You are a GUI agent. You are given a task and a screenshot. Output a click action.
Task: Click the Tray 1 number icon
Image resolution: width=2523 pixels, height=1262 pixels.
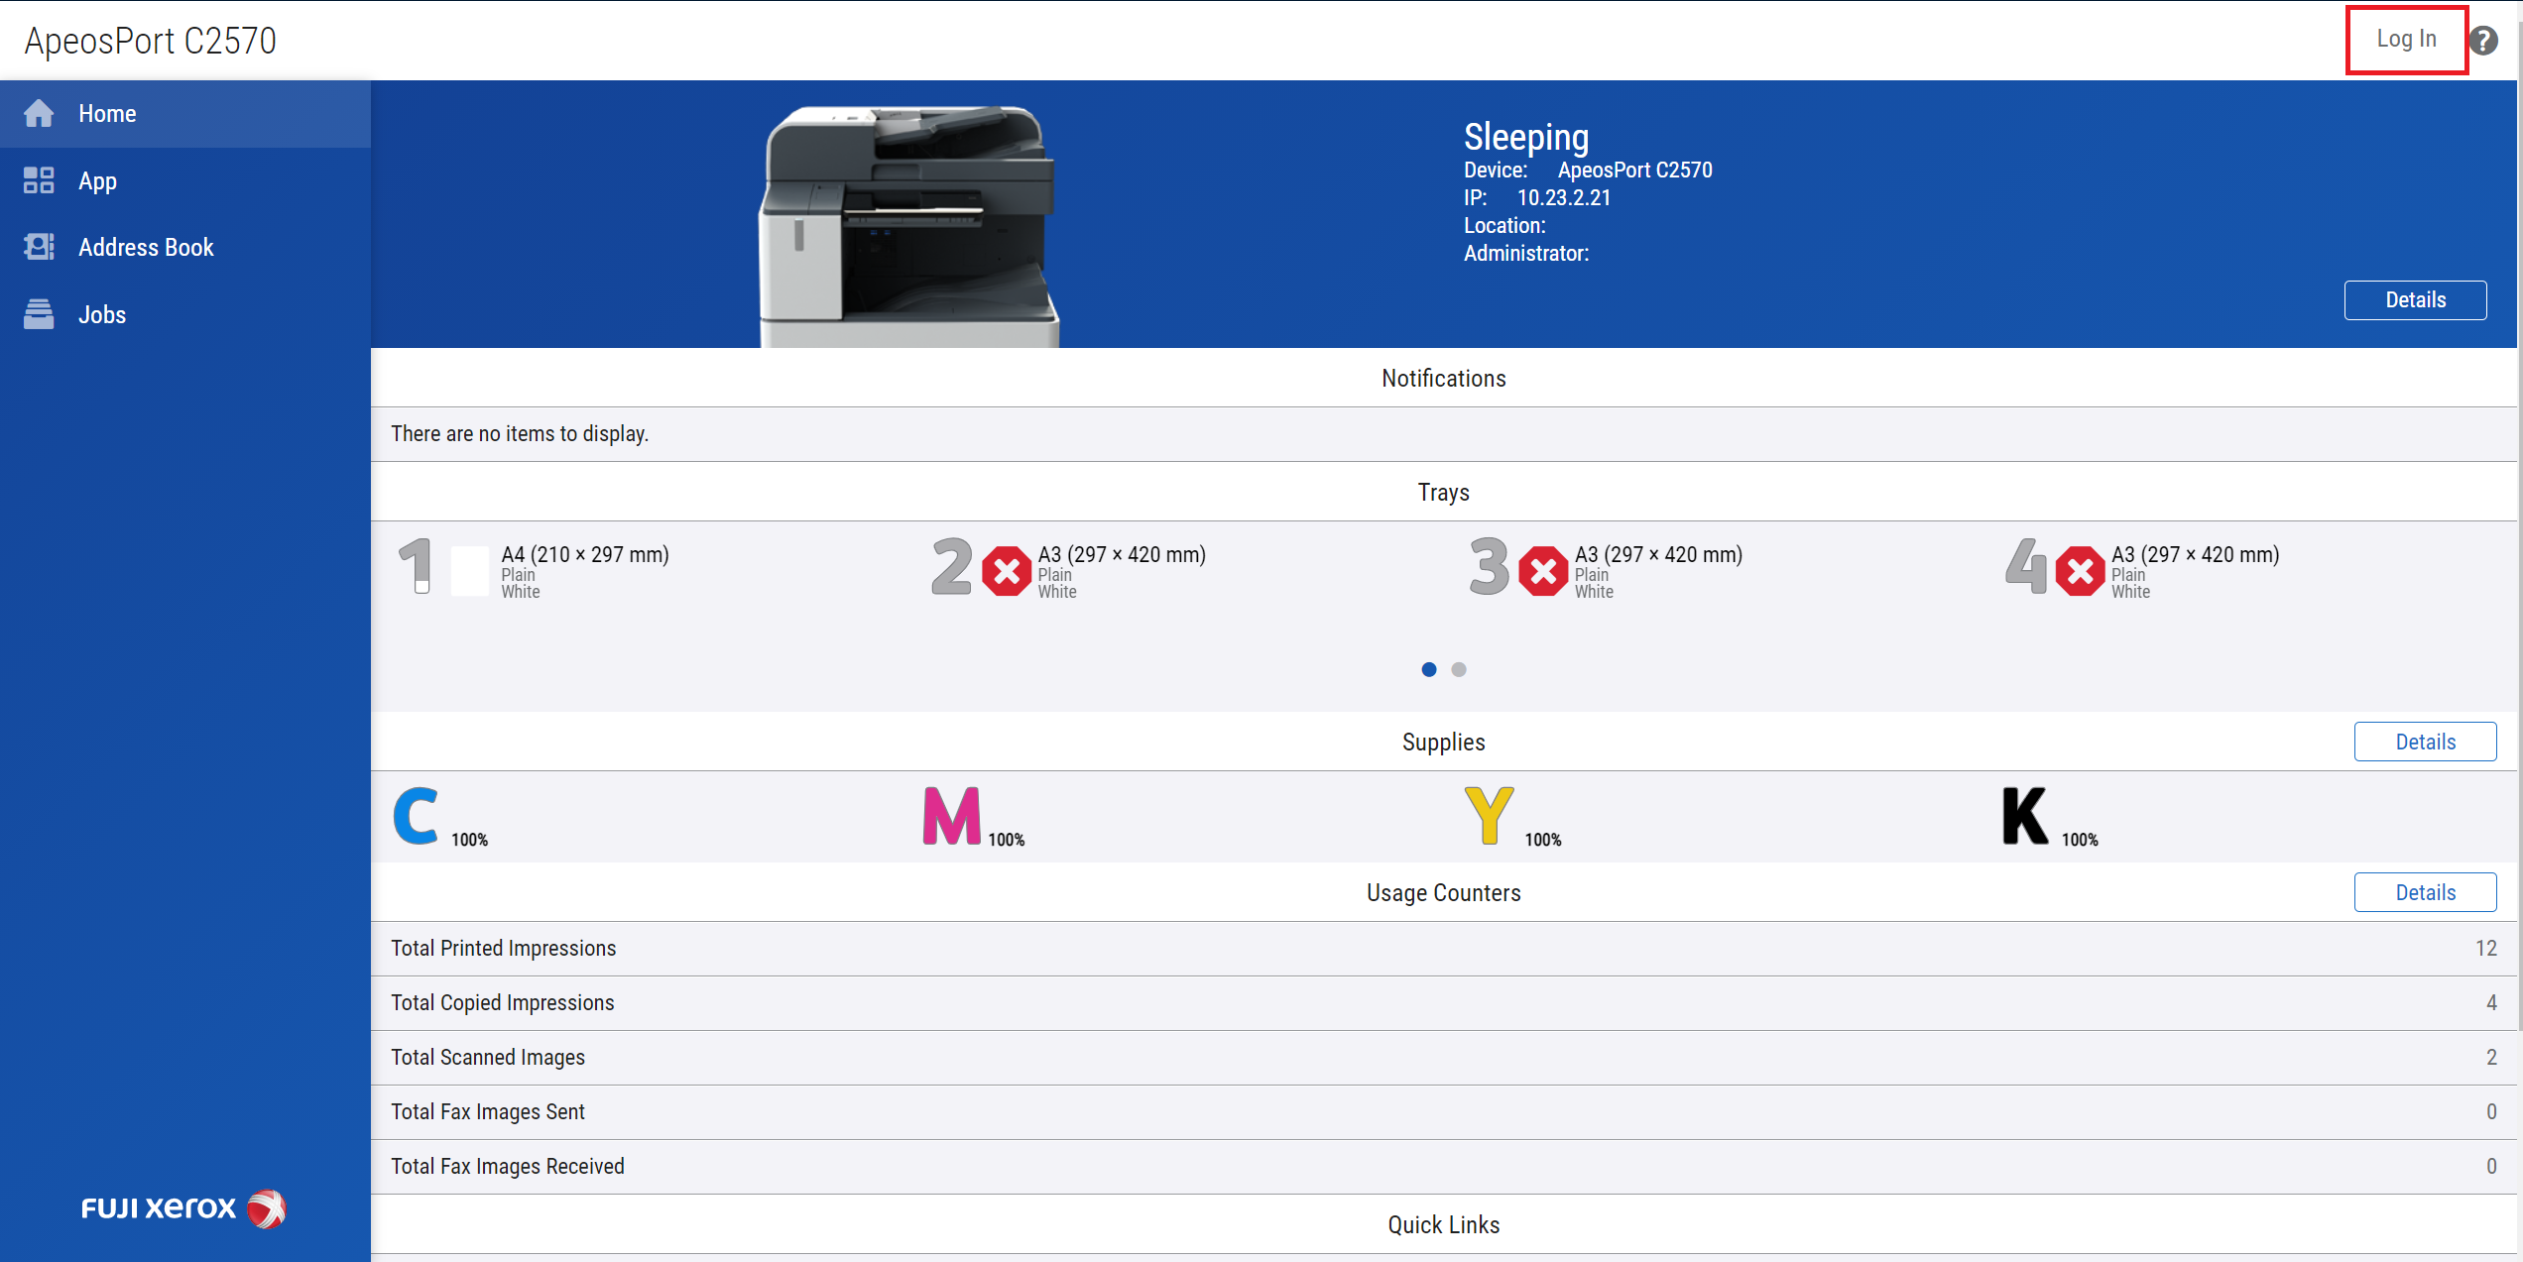click(x=417, y=566)
